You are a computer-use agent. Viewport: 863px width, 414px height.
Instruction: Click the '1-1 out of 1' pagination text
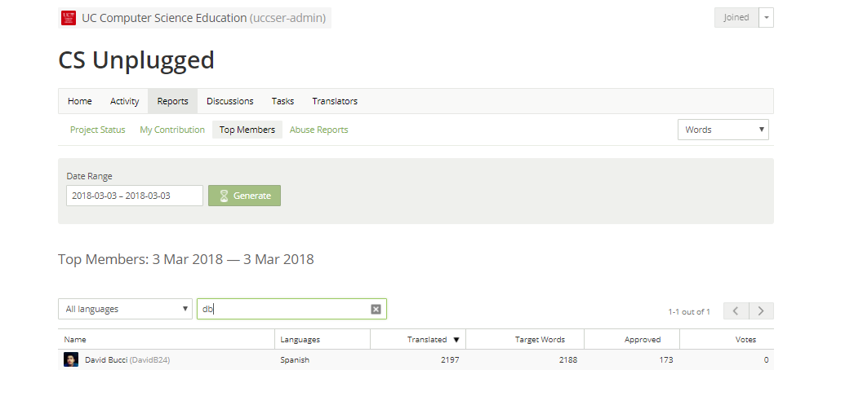689,312
